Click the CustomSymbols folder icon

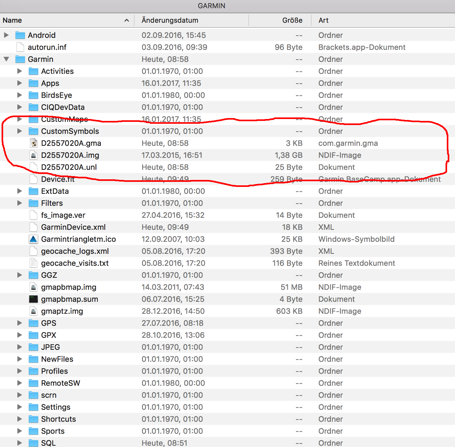tap(33, 131)
